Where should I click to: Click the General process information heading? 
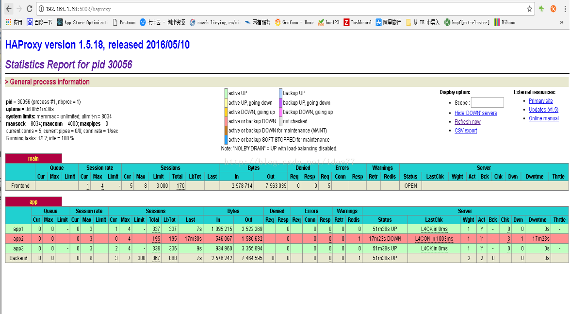pyautogui.click(x=50, y=82)
